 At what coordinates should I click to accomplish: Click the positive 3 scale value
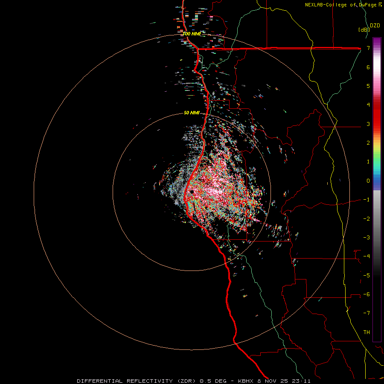368,124
